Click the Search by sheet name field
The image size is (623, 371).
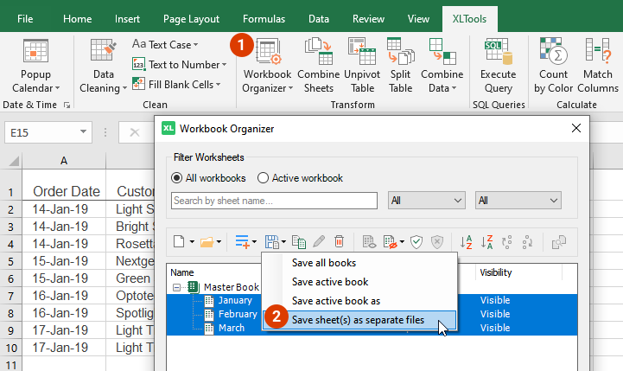click(x=274, y=201)
